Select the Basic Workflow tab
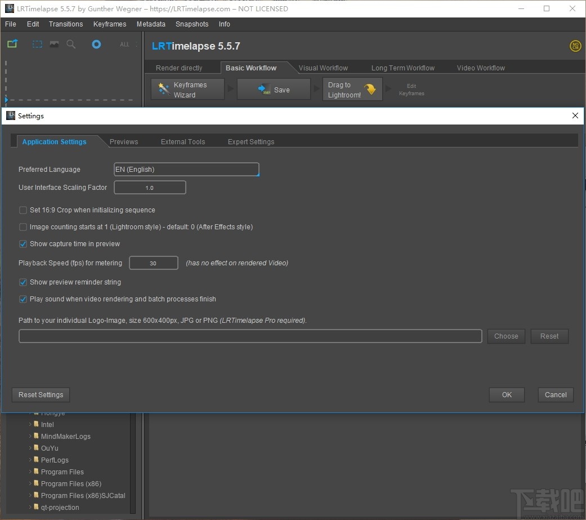 point(251,68)
